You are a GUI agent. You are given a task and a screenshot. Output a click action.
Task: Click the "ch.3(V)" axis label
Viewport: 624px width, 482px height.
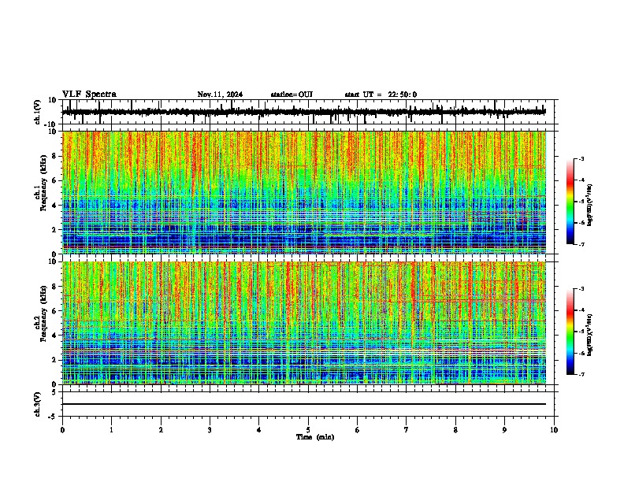pos(38,405)
